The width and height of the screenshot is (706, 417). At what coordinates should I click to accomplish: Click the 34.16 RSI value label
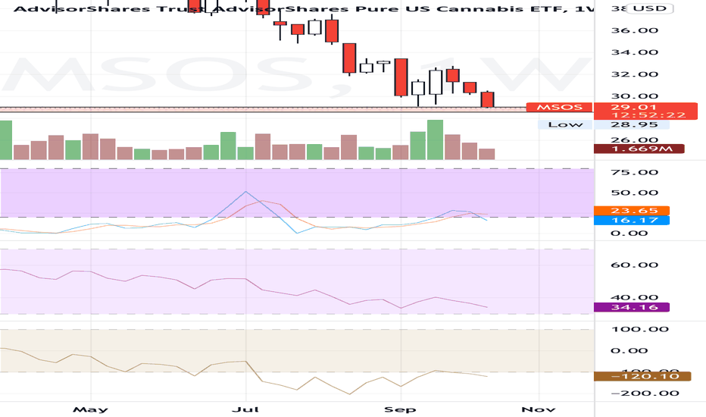click(632, 307)
